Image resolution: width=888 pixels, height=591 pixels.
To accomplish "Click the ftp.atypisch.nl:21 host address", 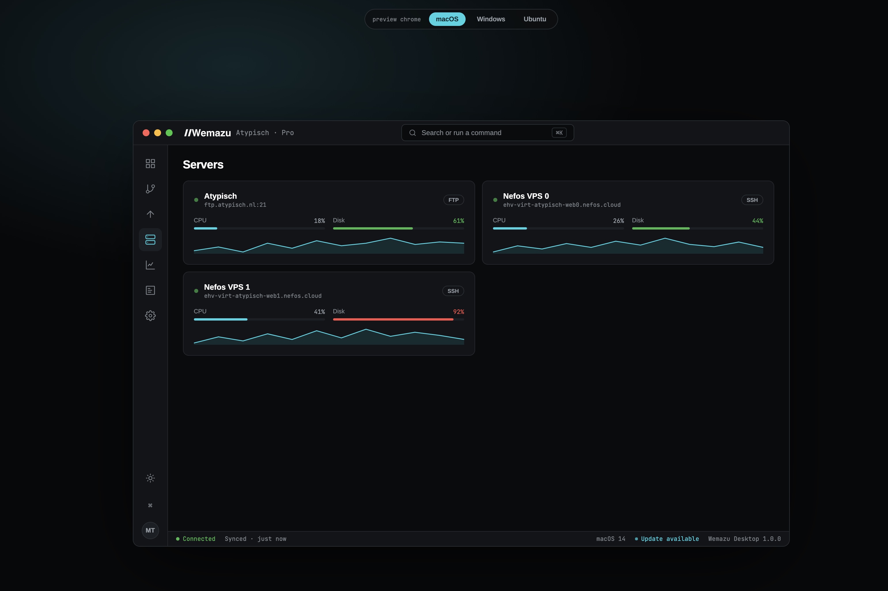I will [235, 205].
